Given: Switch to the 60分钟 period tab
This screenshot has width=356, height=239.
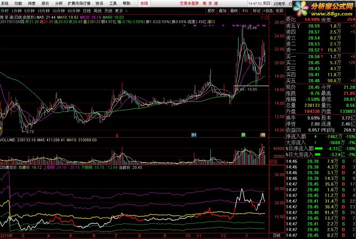Looking at the screenshot, I should point(74,11).
